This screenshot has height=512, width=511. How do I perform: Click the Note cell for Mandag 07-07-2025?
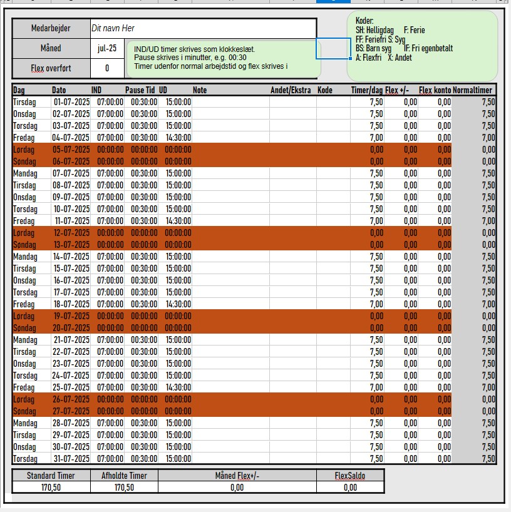[x=232, y=173]
